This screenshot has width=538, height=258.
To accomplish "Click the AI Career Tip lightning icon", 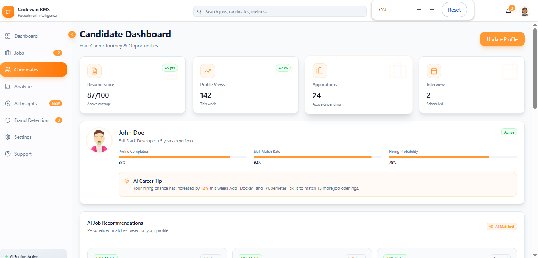I will click(127, 181).
